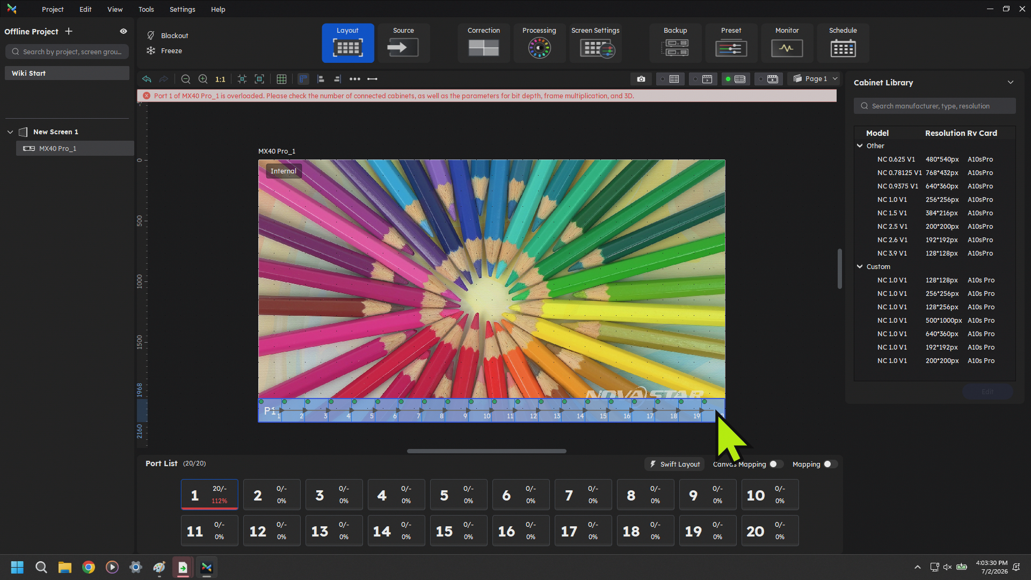Undo the last action in toolbar

147,79
